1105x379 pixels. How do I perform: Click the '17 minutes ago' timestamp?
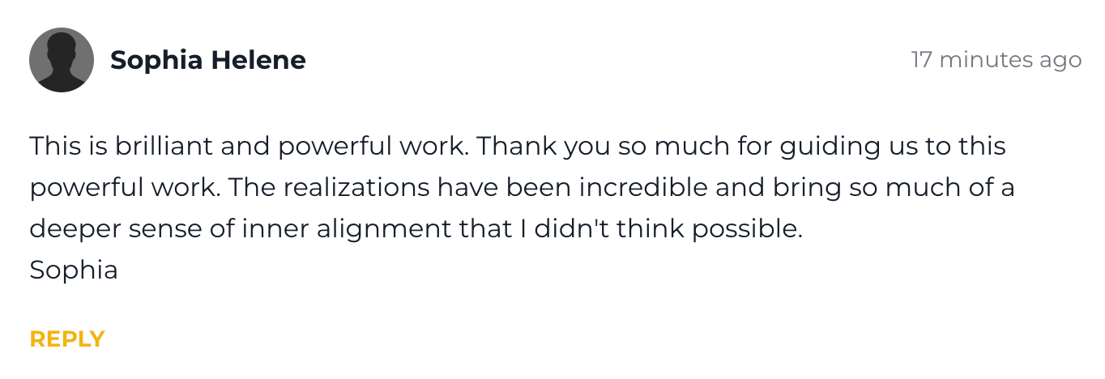tap(996, 60)
